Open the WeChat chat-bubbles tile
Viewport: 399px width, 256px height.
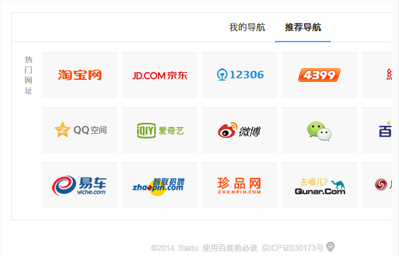point(319,131)
